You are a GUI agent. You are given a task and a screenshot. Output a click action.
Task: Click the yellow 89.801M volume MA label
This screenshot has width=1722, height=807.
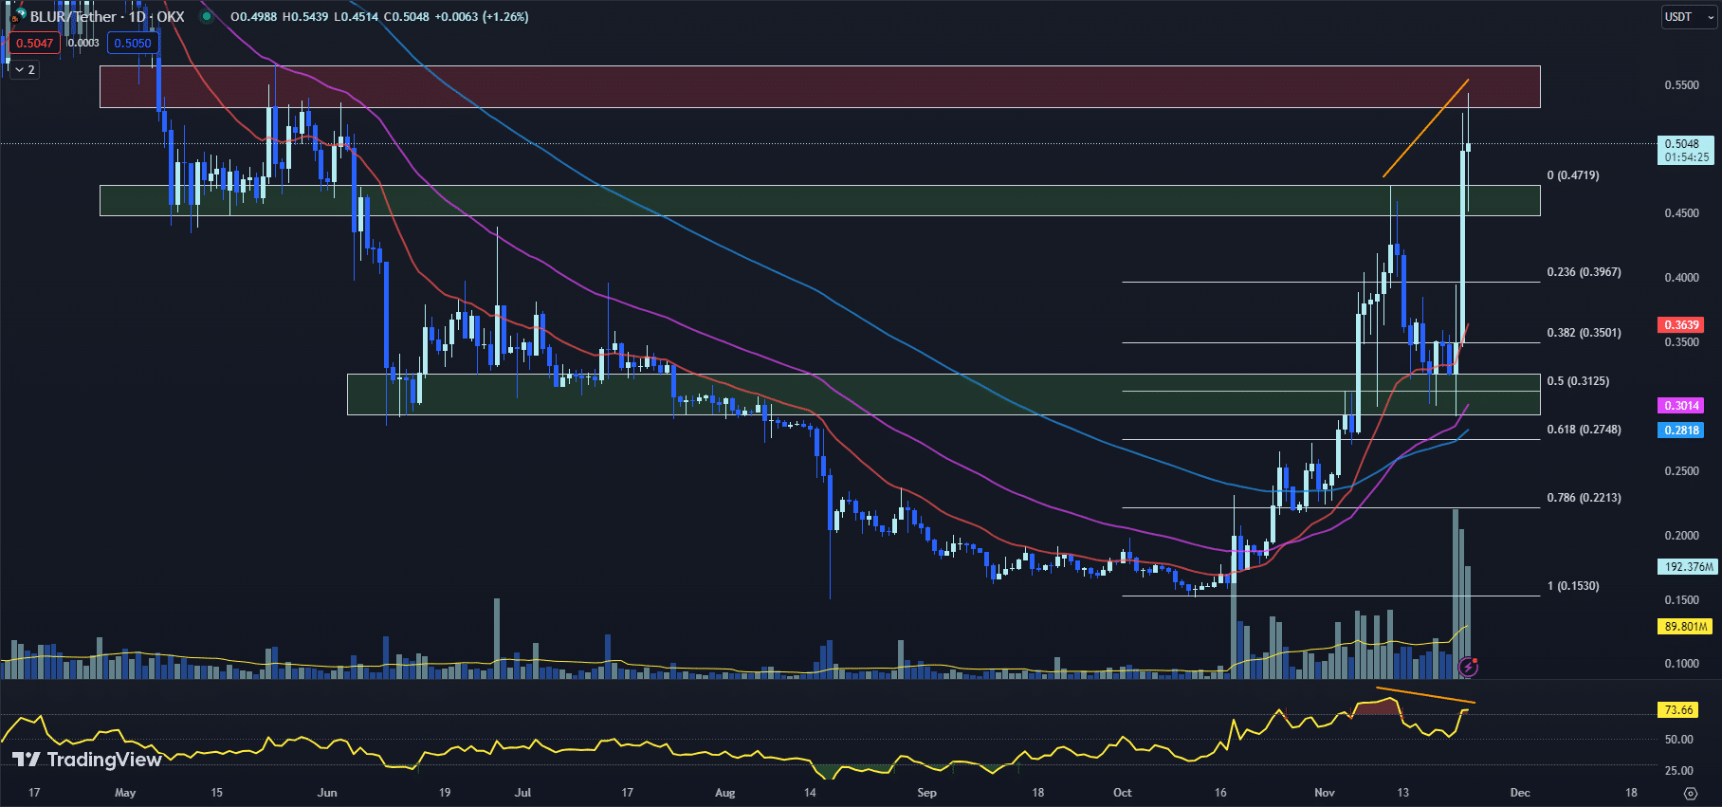[x=1686, y=627]
